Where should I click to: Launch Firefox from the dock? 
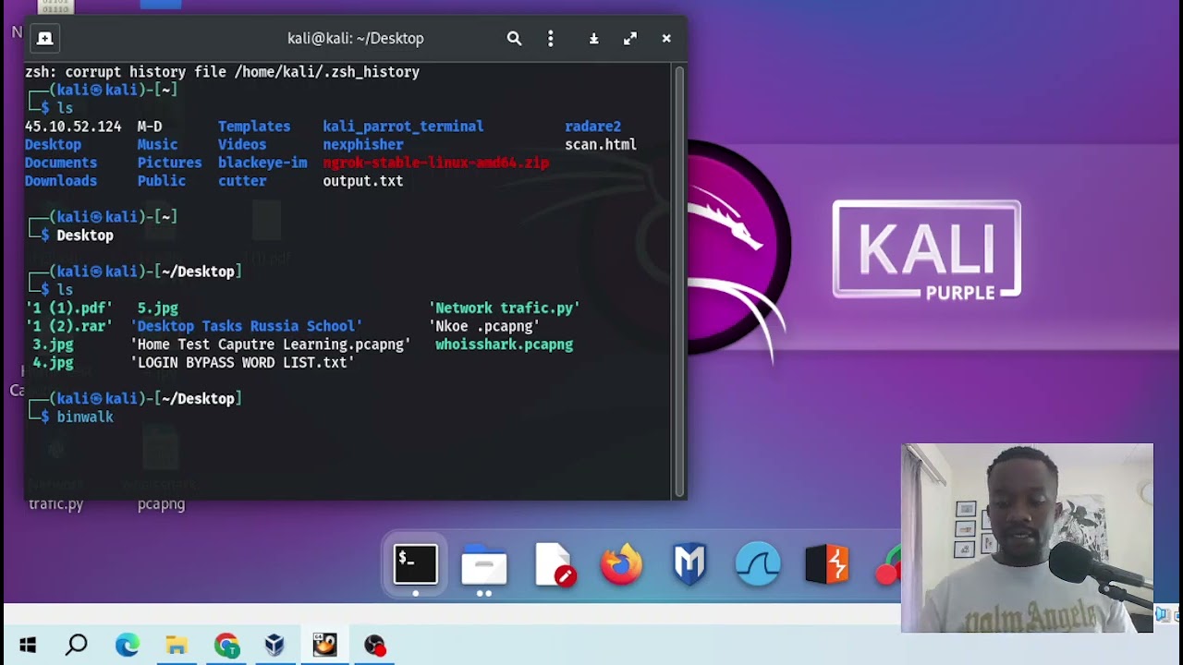(621, 565)
